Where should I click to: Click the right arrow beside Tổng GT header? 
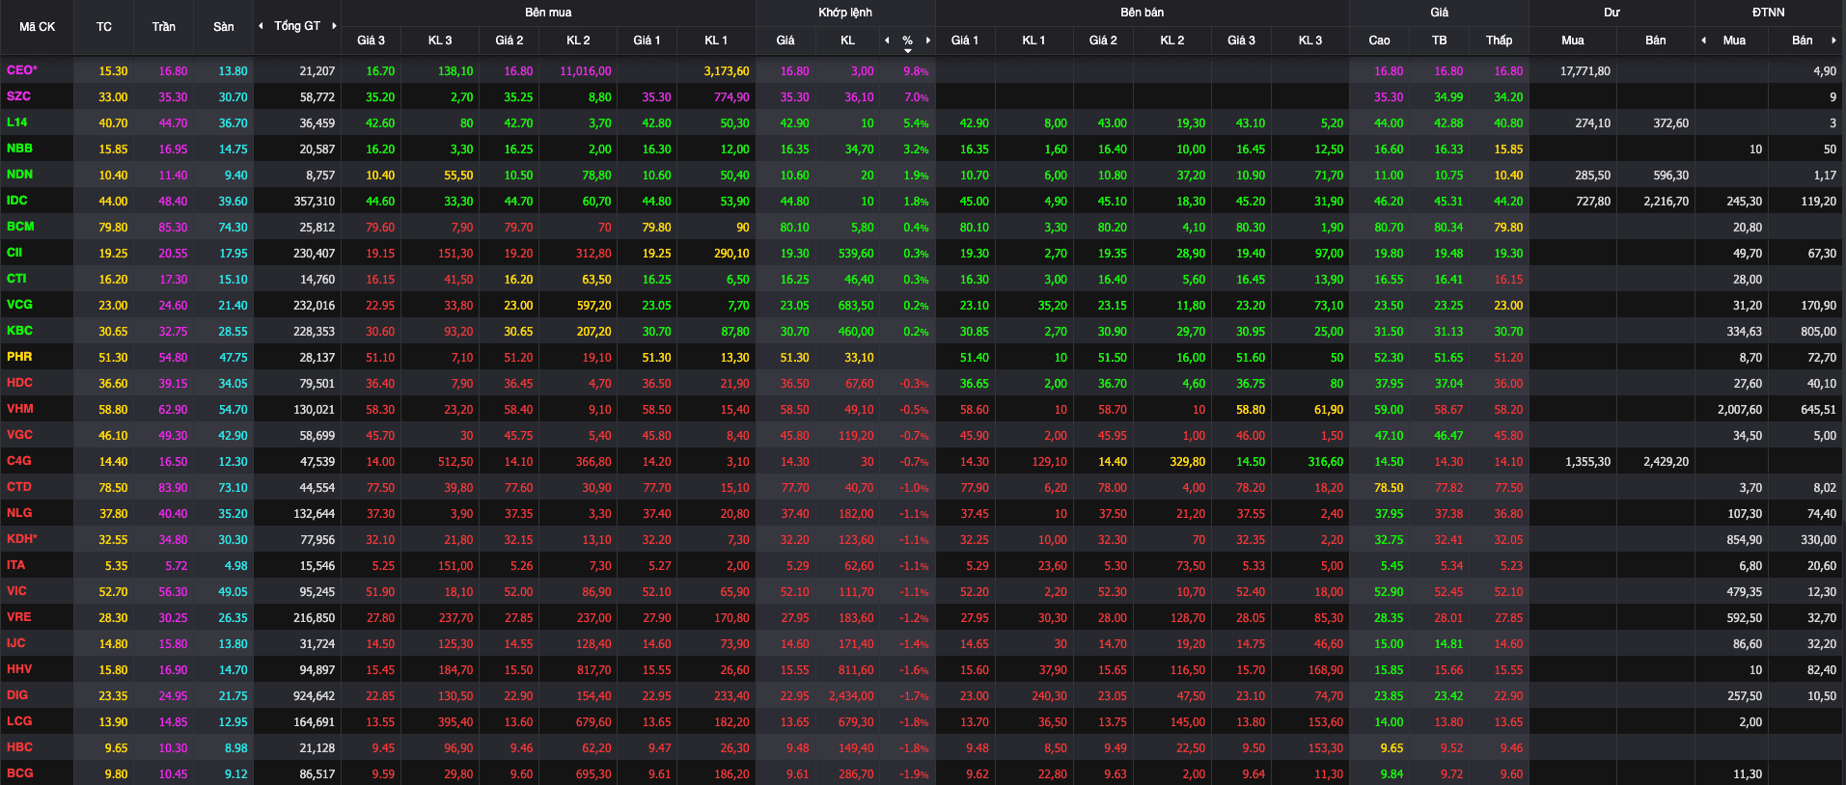coord(334,26)
